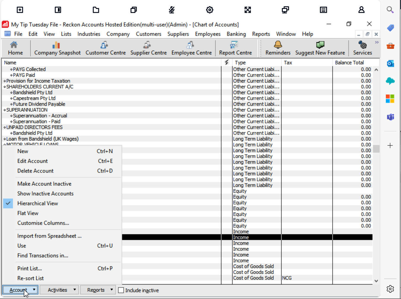This screenshot has height=299, width=401.
Task: Click the online banking lightning column header
Action: click(x=227, y=62)
